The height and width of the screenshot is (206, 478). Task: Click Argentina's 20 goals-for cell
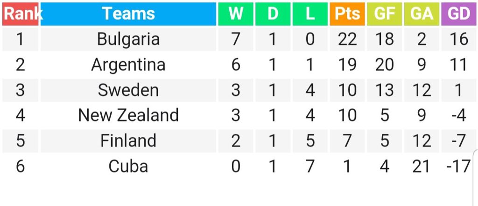(384, 65)
